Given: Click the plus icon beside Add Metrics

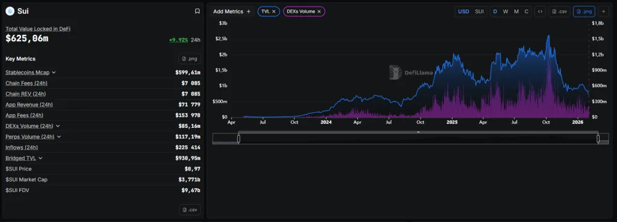Looking at the screenshot, I should pos(248,11).
